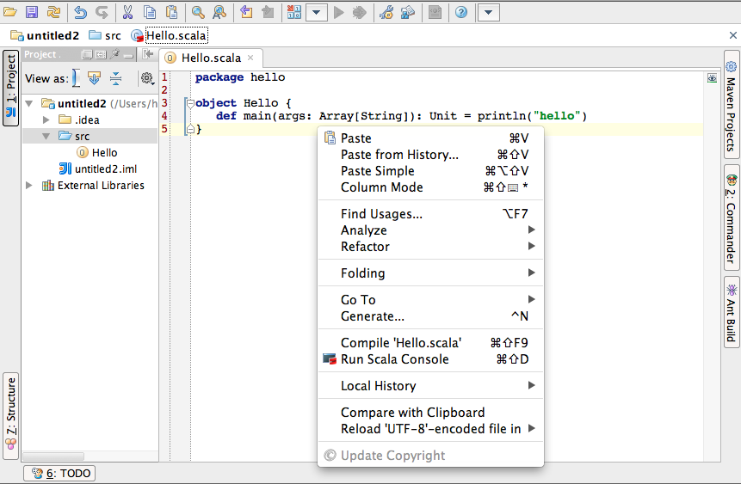Choose Find Usages... from the context menu

[430, 214]
